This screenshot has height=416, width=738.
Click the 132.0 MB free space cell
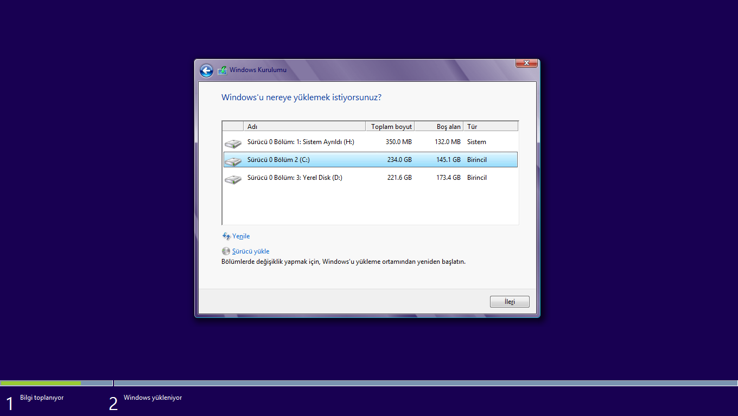[447, 142]
